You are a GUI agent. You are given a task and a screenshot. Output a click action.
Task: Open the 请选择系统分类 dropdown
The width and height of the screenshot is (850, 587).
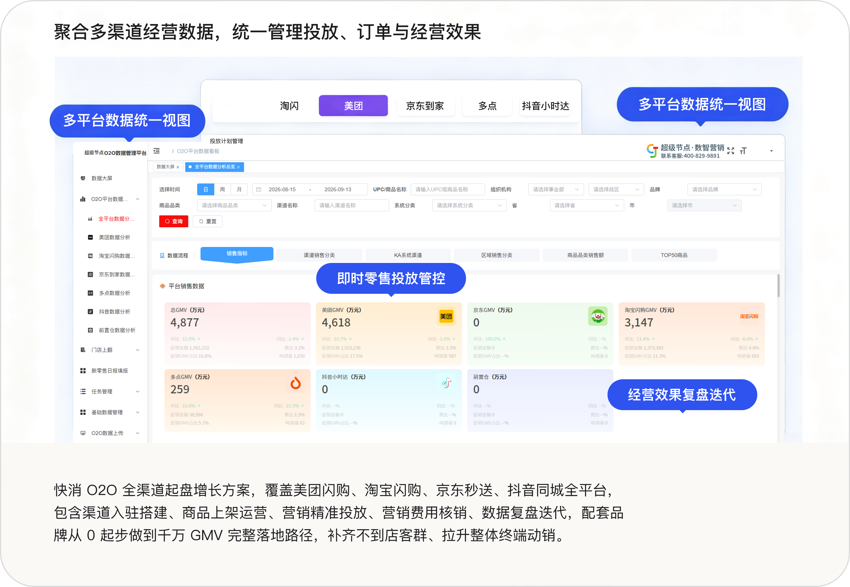click(x=469, y=206)
